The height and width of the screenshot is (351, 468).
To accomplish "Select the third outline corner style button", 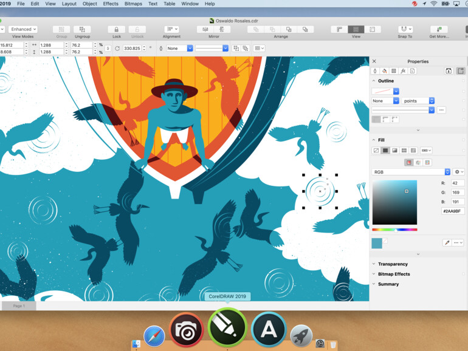I will click(394, 119).
